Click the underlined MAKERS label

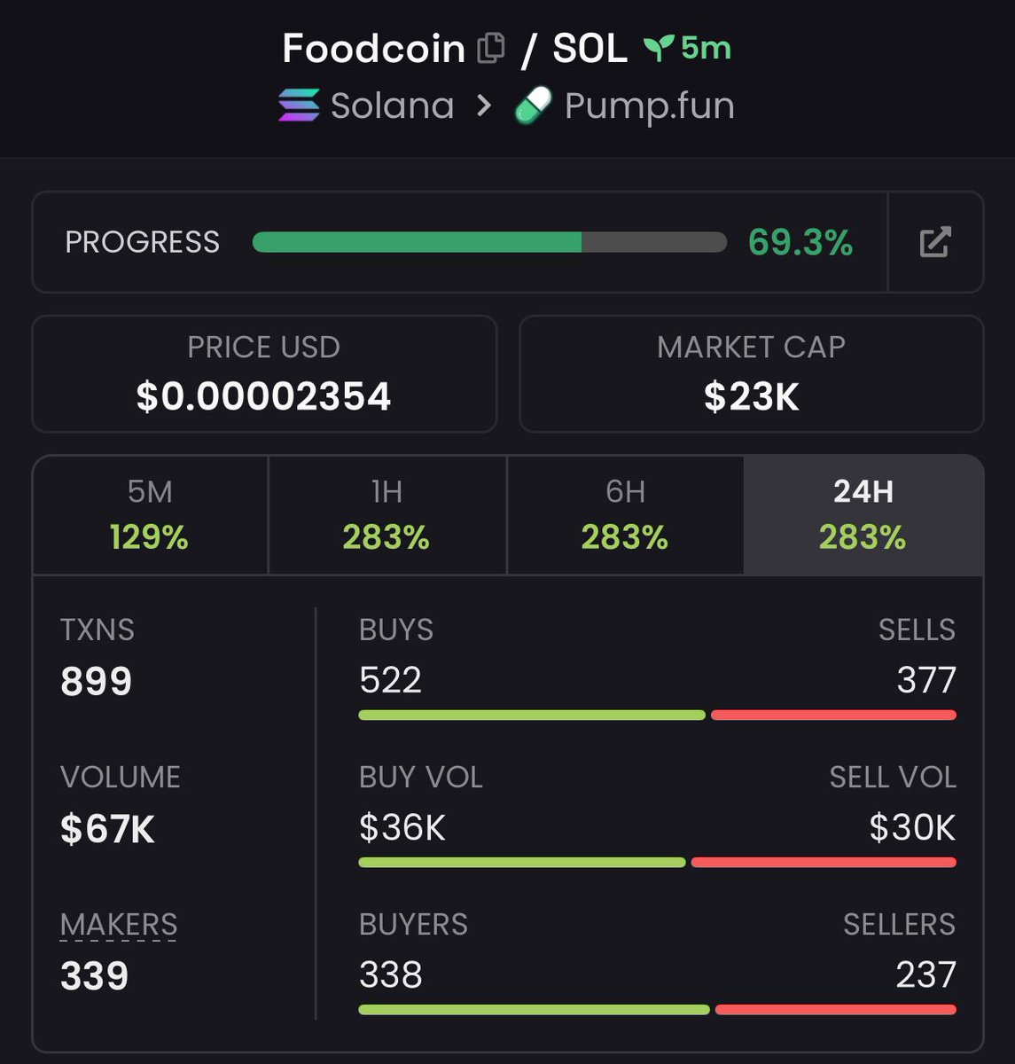(119, 925)
